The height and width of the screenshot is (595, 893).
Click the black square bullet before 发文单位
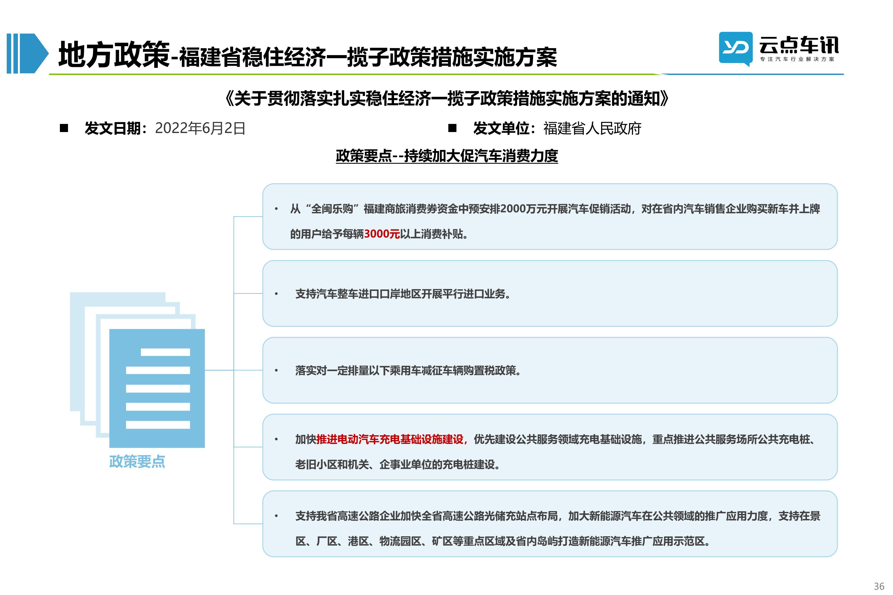453,128
